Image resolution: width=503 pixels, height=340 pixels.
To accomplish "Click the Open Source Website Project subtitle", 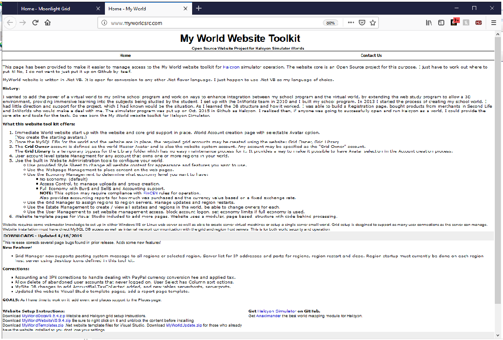I will click(248, 48).
